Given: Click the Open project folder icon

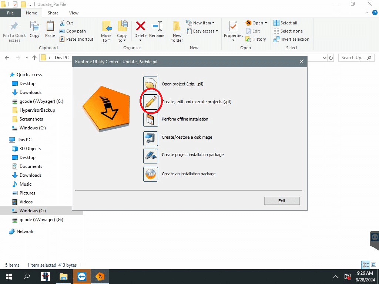Looking at the screenshot, I should click(151, 84).
